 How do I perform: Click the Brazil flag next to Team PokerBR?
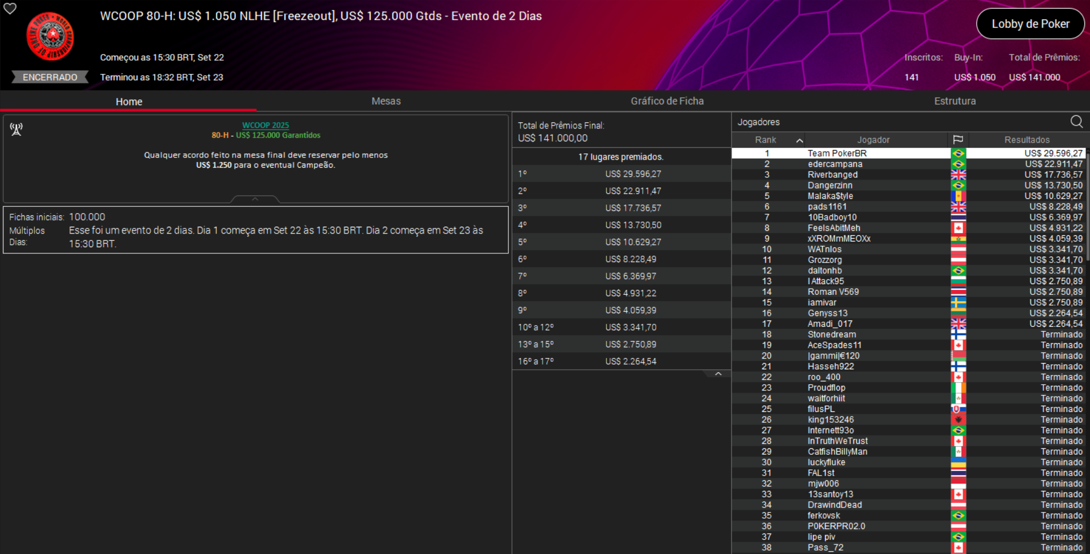(x=958, y=153)
